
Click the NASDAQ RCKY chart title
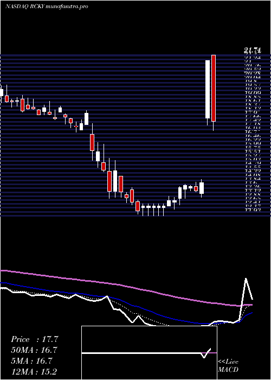47,7
